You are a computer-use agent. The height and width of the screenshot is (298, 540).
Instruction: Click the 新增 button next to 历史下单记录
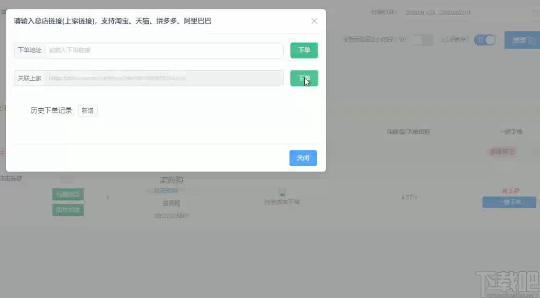[x=88, y=111]
